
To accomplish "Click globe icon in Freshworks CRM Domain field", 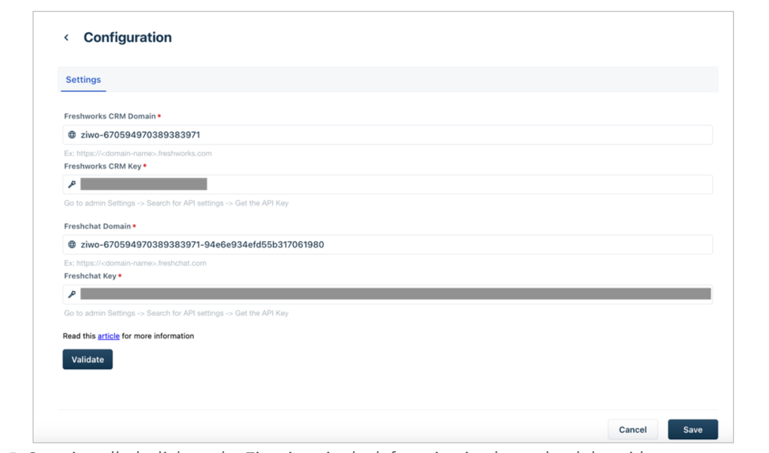I will click(72, 135).
